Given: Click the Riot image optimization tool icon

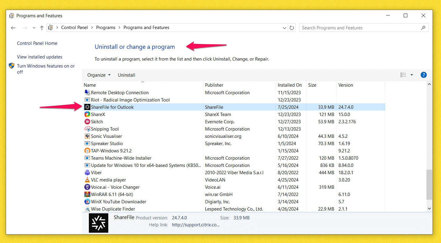Looking at the screenshot, I should click(x=87, y=100).
